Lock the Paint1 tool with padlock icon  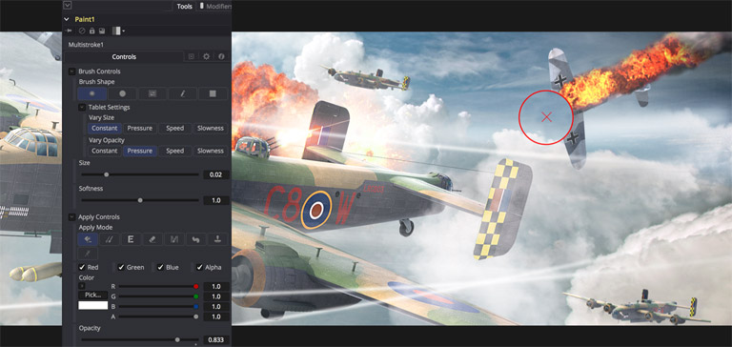pyautogui.click(x=91, y=31)
